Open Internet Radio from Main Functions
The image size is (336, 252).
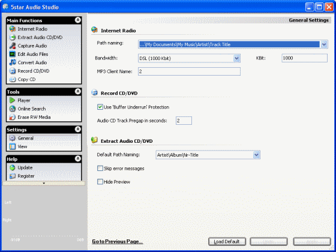click(x=32, y=29)
